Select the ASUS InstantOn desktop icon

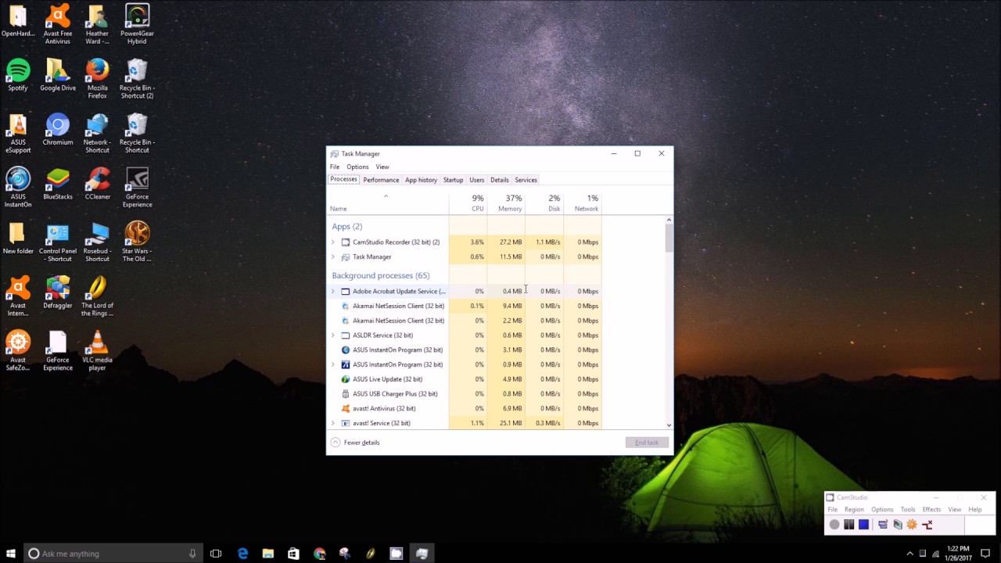click(x=18, y=188)
